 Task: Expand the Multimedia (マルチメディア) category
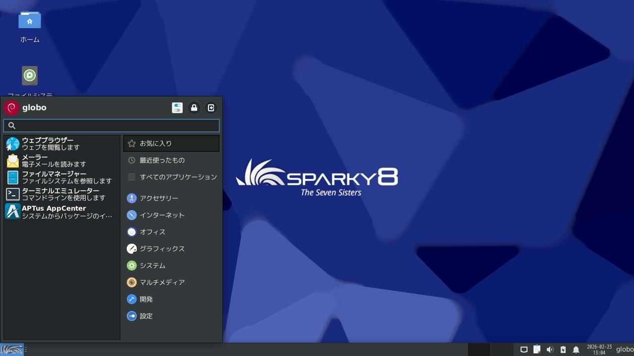pyautogui.click(x=171, y=282)
